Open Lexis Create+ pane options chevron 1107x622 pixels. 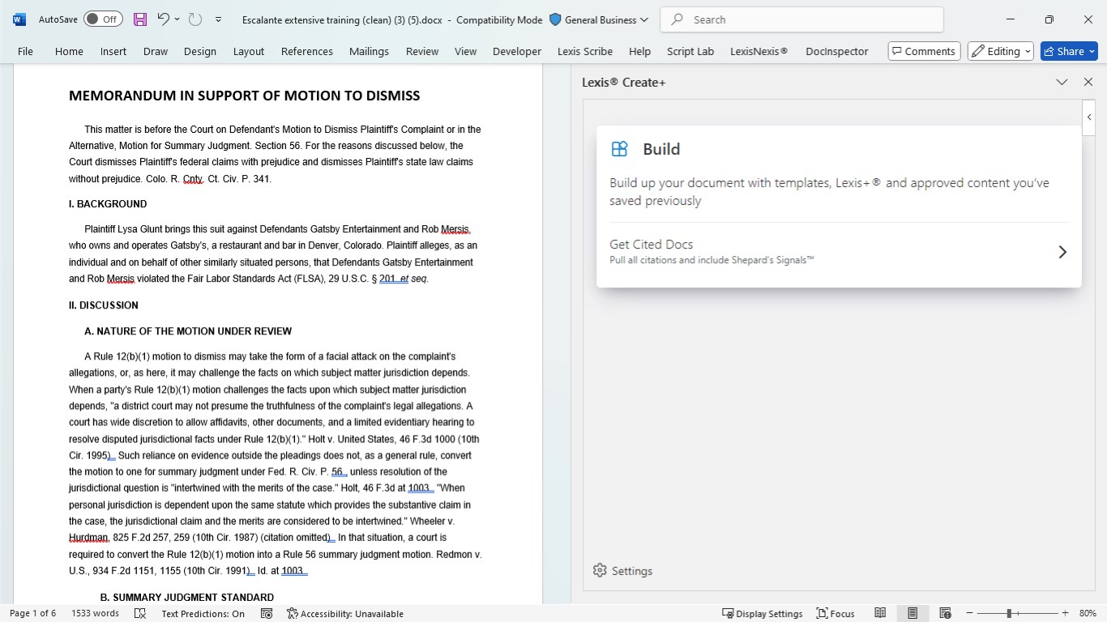(1062, 82)
